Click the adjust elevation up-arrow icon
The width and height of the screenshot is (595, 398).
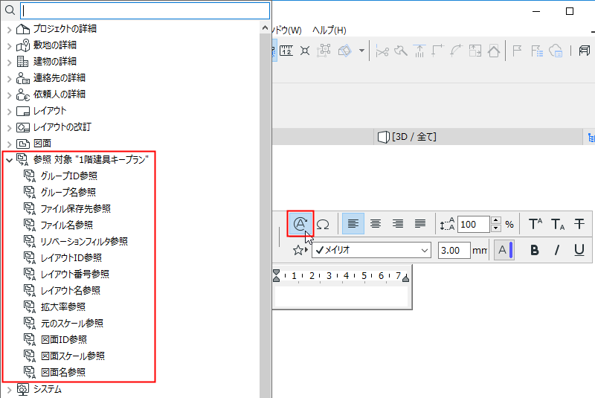click(x=419, y=51)
